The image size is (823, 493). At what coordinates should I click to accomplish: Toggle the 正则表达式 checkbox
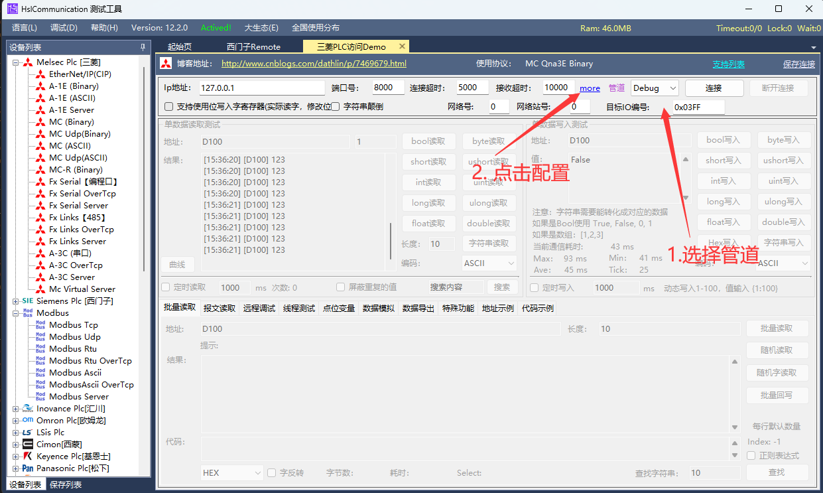[x=751, y=456]
